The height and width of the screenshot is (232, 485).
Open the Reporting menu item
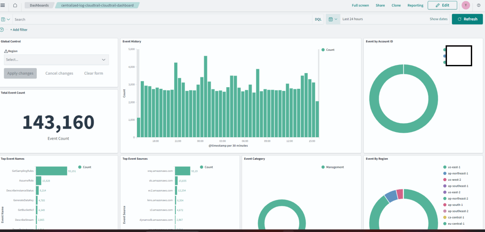point(415,6)
